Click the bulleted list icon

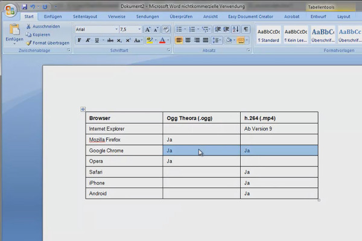(x=179, y=30)
